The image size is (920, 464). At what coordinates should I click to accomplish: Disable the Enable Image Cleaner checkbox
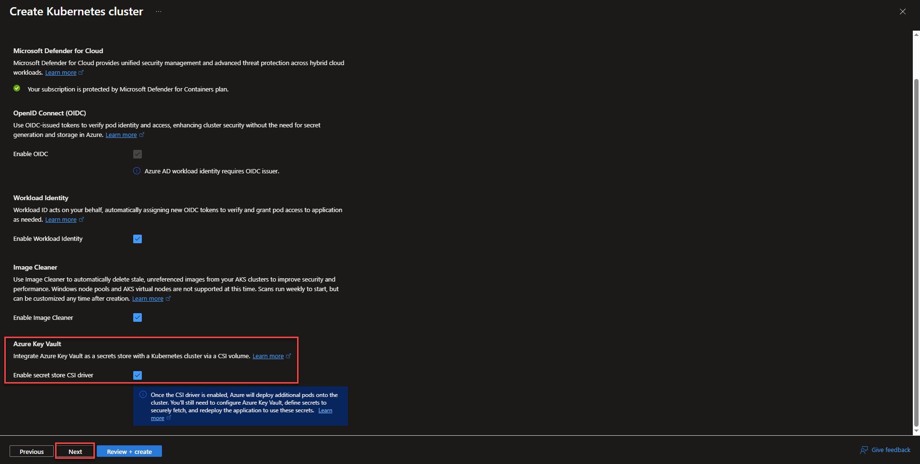[138, 318]
